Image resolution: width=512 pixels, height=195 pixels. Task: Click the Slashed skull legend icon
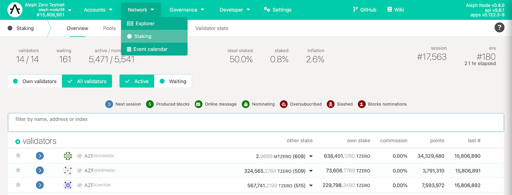331,104
